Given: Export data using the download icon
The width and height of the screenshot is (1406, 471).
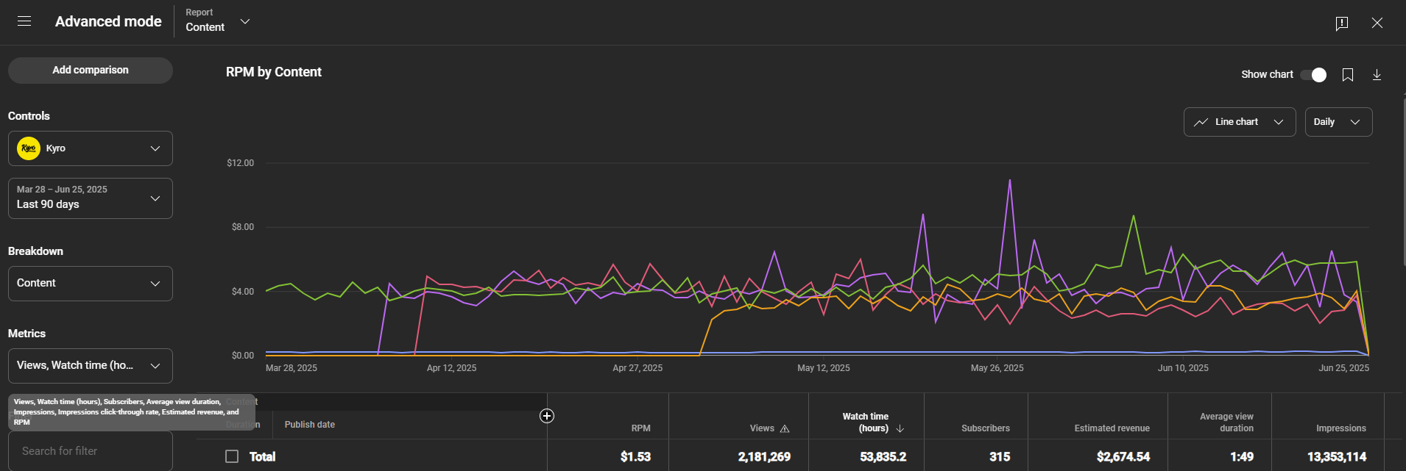Looking at the screenshot, I should point(1377,75).
